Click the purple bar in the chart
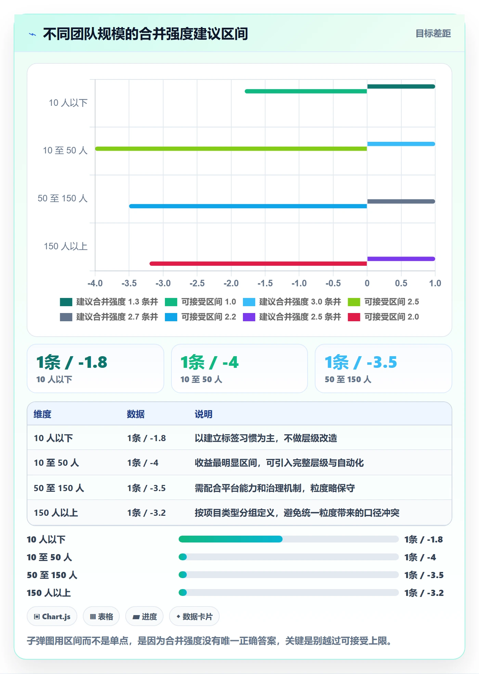 pyautogui.click(x=401, y=259)
